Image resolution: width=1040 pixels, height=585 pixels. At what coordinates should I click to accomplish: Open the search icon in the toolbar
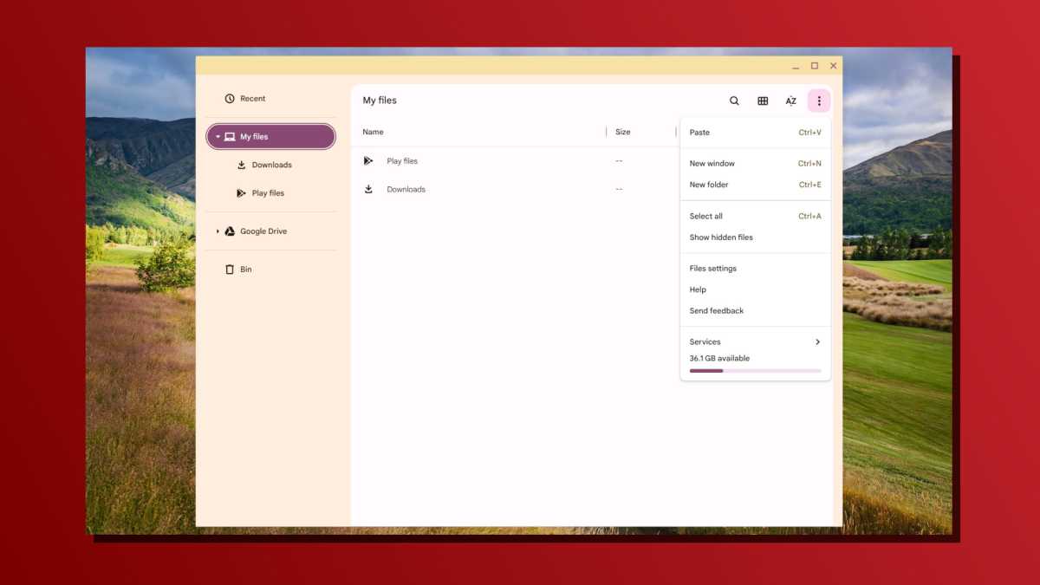click(734, 101)
